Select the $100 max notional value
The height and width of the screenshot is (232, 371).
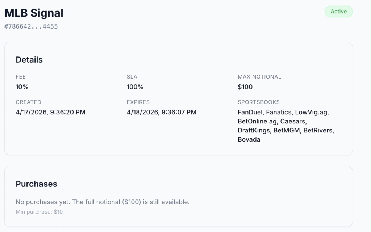tap(245, 87)
